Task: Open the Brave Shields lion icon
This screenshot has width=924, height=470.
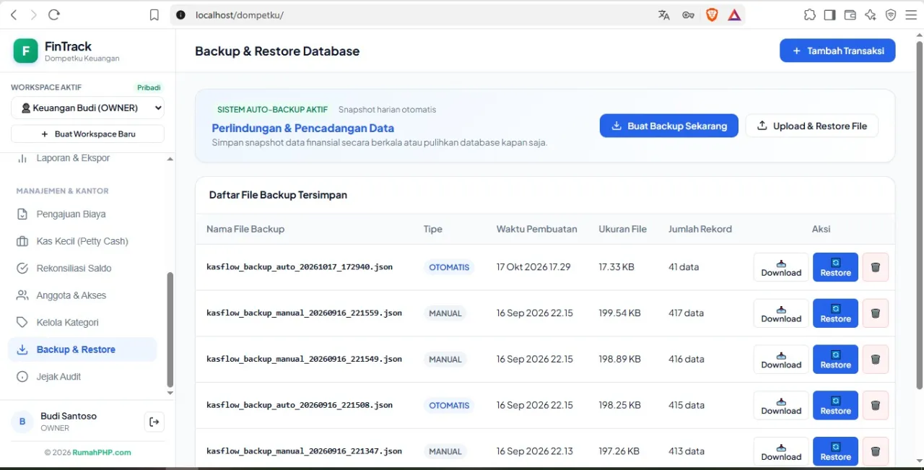Action: coord(712,14)
